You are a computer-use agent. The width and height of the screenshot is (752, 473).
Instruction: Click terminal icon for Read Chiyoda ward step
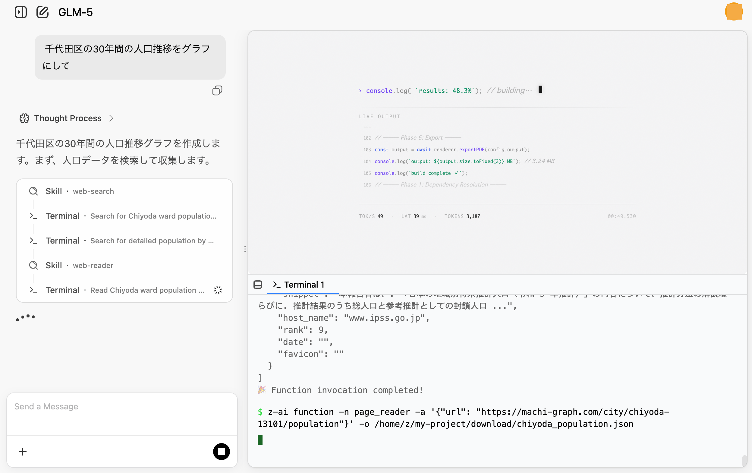click(x=33, y=290)
